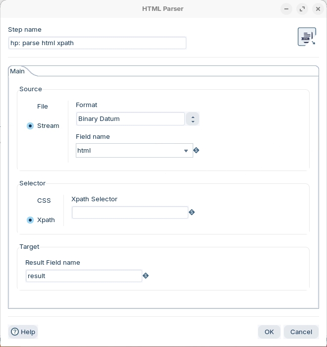Open the Format Binary Datum dropdown
327x347 pixels.
192,119
